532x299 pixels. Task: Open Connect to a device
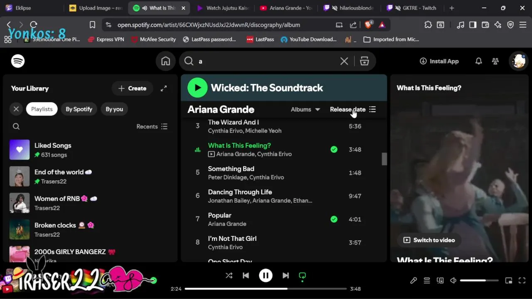440,281
